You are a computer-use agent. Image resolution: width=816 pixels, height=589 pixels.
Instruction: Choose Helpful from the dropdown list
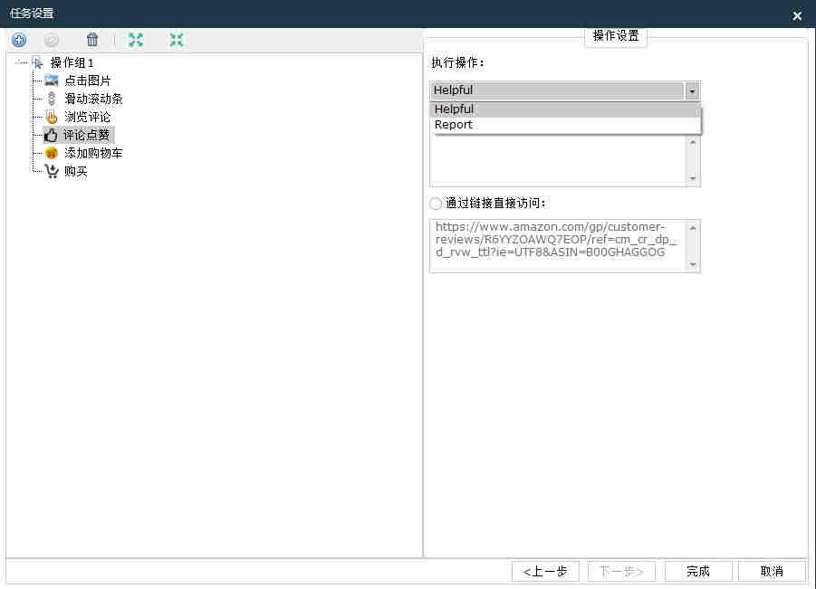[567, 109]
